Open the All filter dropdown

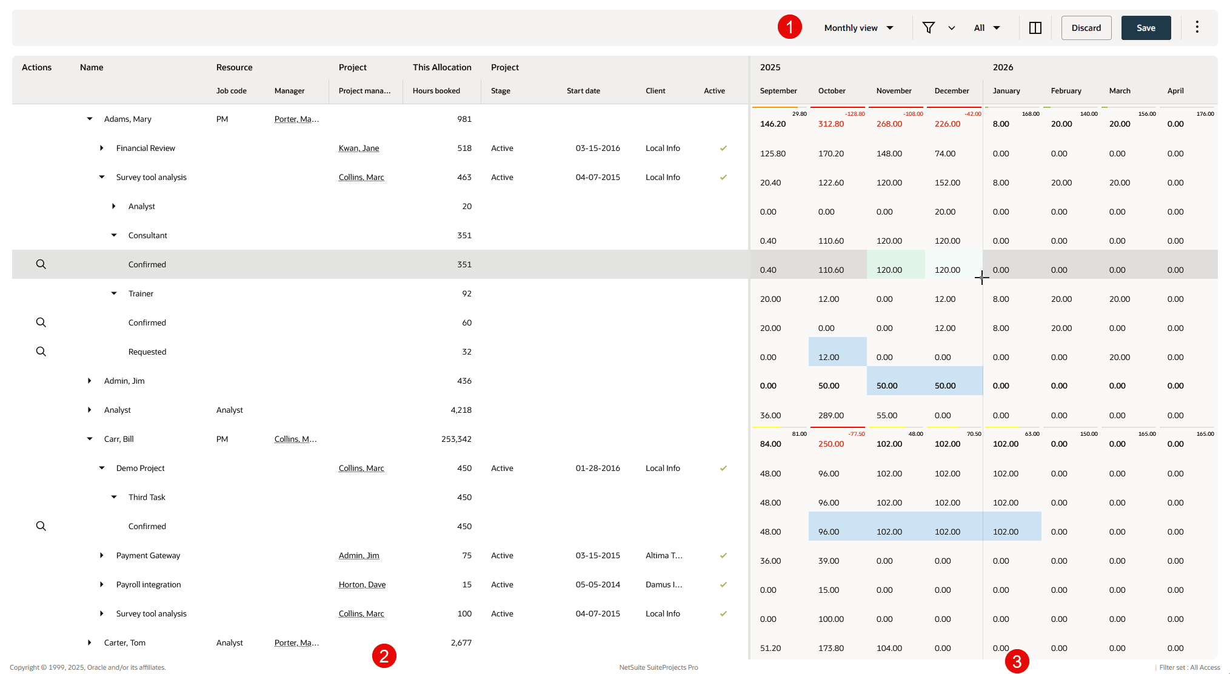tap(986, 28)
